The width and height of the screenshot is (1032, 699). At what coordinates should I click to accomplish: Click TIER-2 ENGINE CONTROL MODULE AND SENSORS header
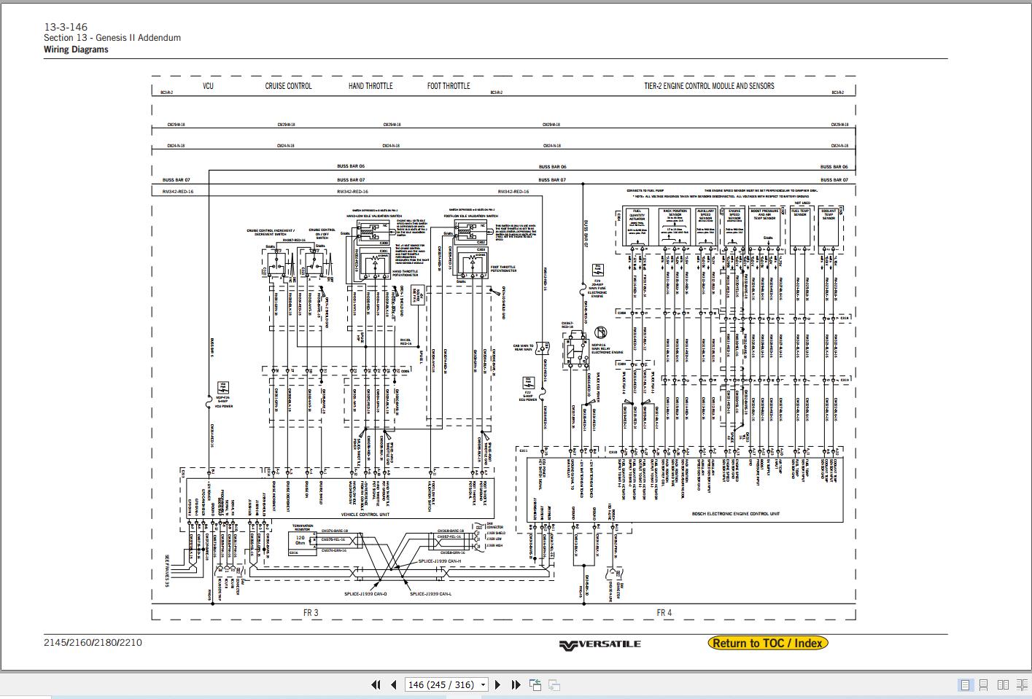(x=709, y=86)
